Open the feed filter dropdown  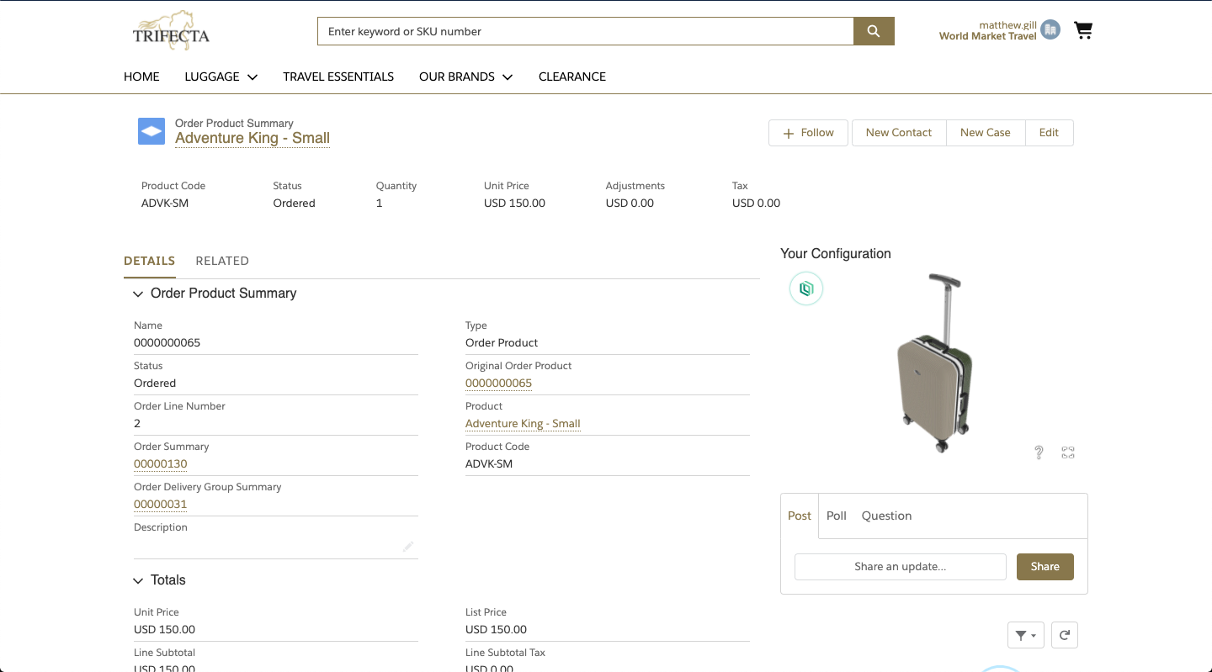(x=1025, y=636)
